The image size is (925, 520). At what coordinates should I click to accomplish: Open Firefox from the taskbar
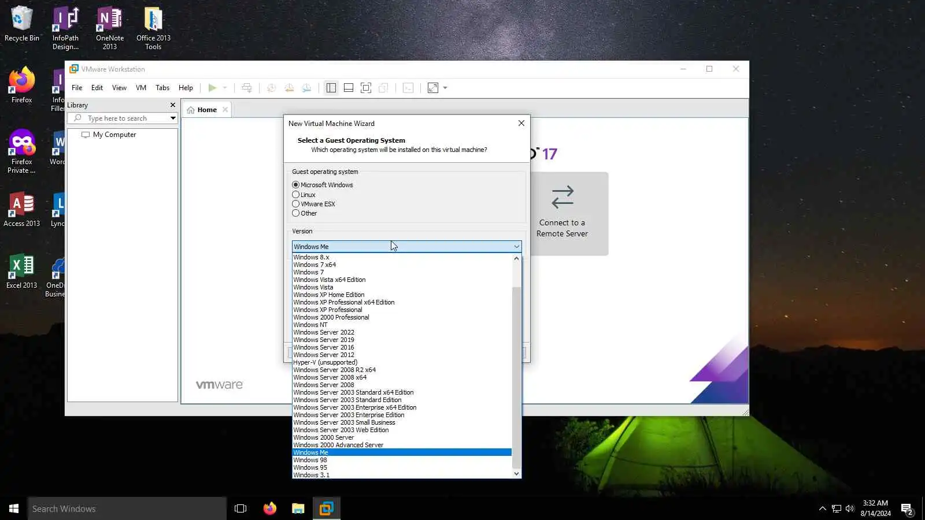[269, 508]
